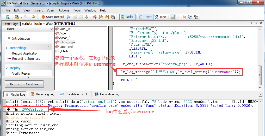Viewport: 265px width, 136px height.
Task: Click the Find magnifier toolbar icon
Action: (x=34, y=17)
